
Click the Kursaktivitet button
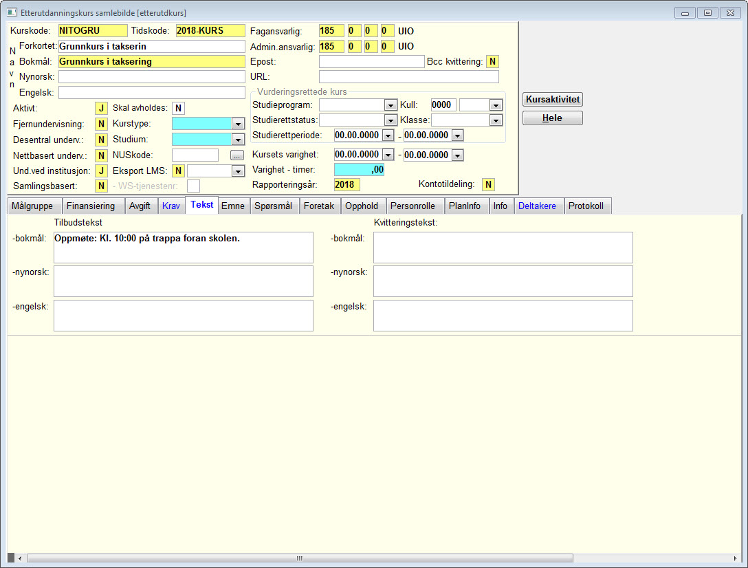[553, 99]
